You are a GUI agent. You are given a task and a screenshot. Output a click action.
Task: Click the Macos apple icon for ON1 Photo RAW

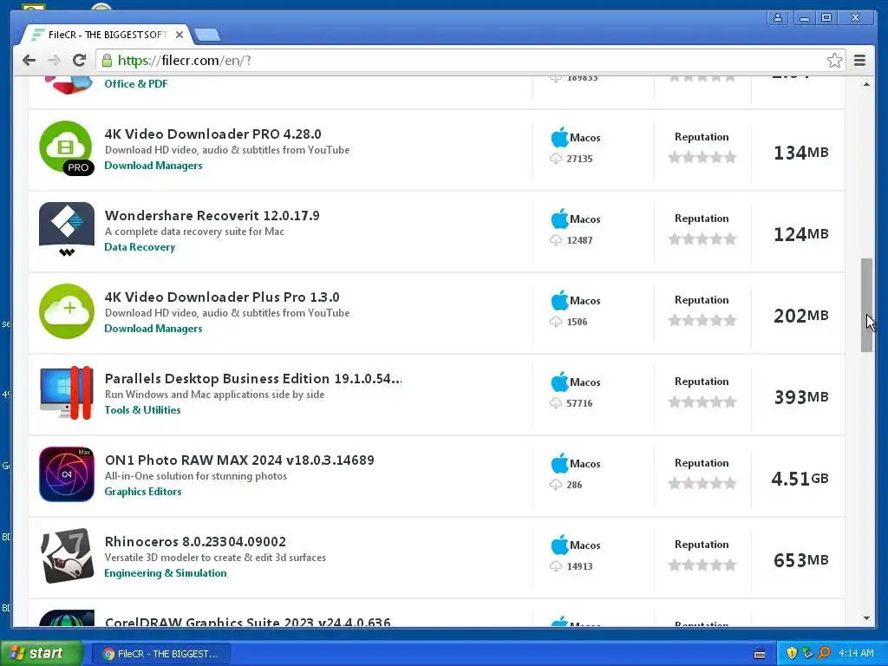(x=559, y=463)
